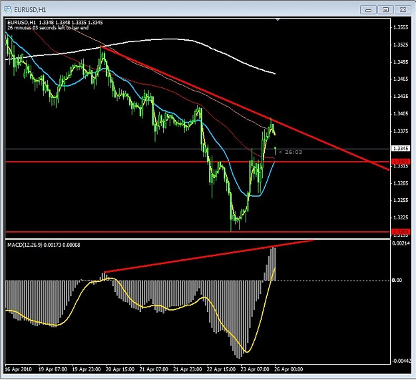The height and width of the screenshot is (380, 416).
Task: Click the 1.3465 price scale value
Action: tap(401, 79)
